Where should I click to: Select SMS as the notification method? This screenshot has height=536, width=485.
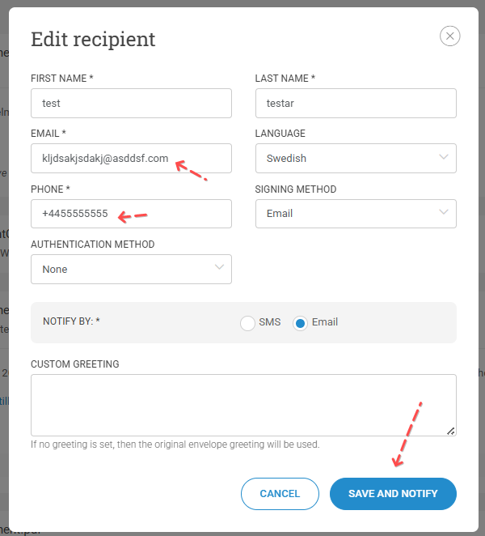pos(247,323)
